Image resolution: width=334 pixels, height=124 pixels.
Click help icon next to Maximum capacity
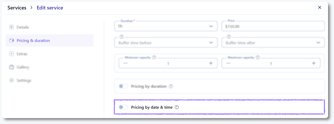click(x=258, y=58)
